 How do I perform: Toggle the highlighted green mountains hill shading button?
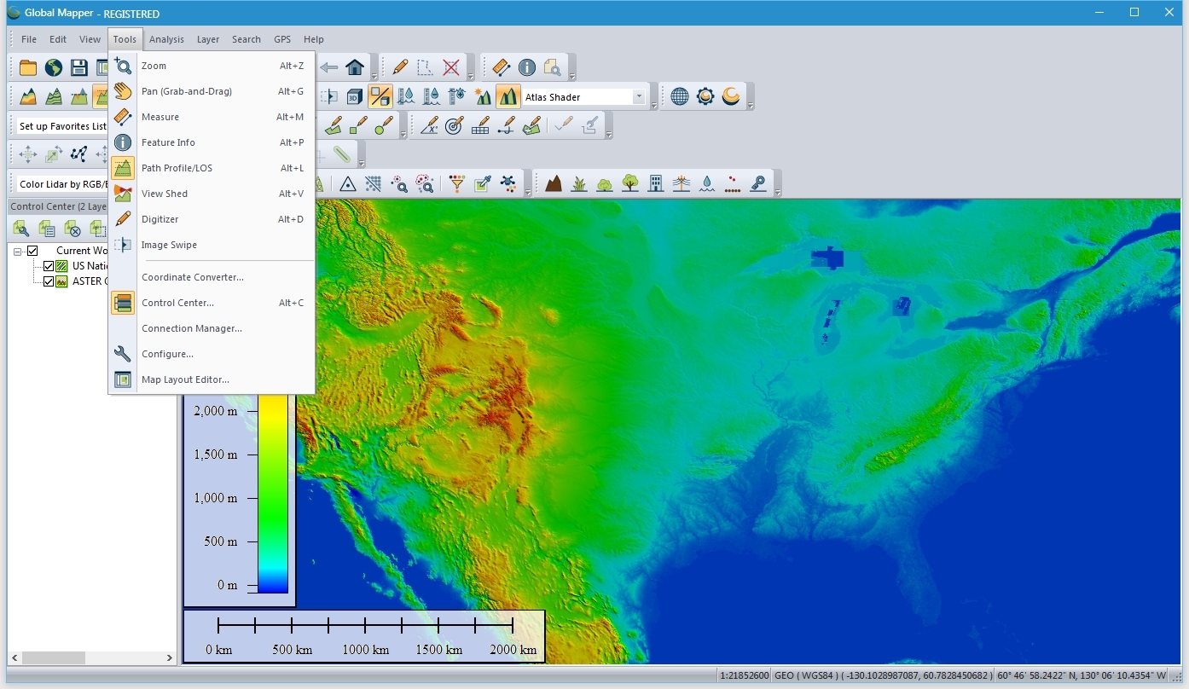508,96
